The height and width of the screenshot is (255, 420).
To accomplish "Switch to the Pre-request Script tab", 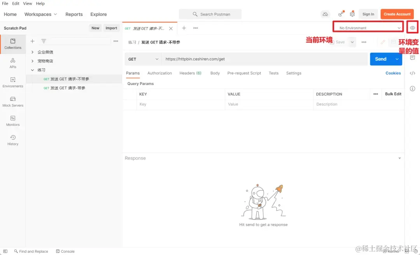I will pyautogui.click(x=244, y=73).
